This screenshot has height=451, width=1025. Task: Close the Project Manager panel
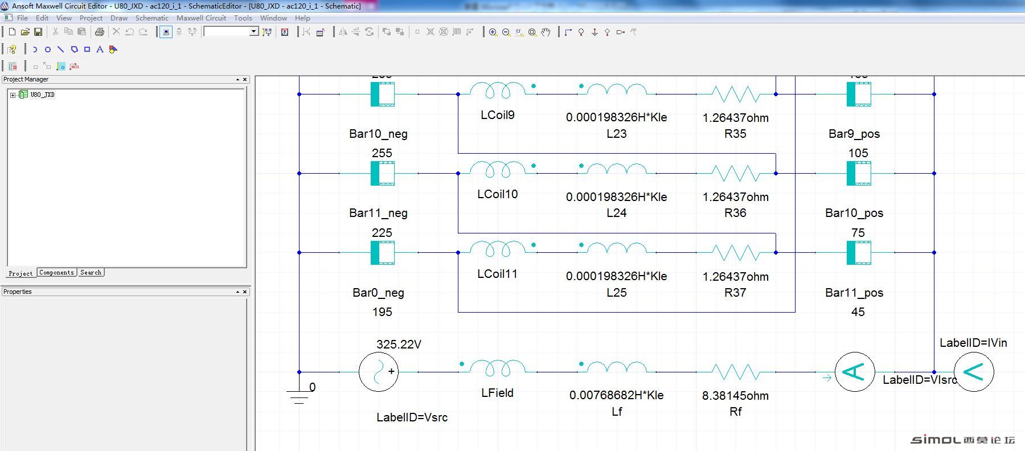pyautogui.click(x=245, y=80)
